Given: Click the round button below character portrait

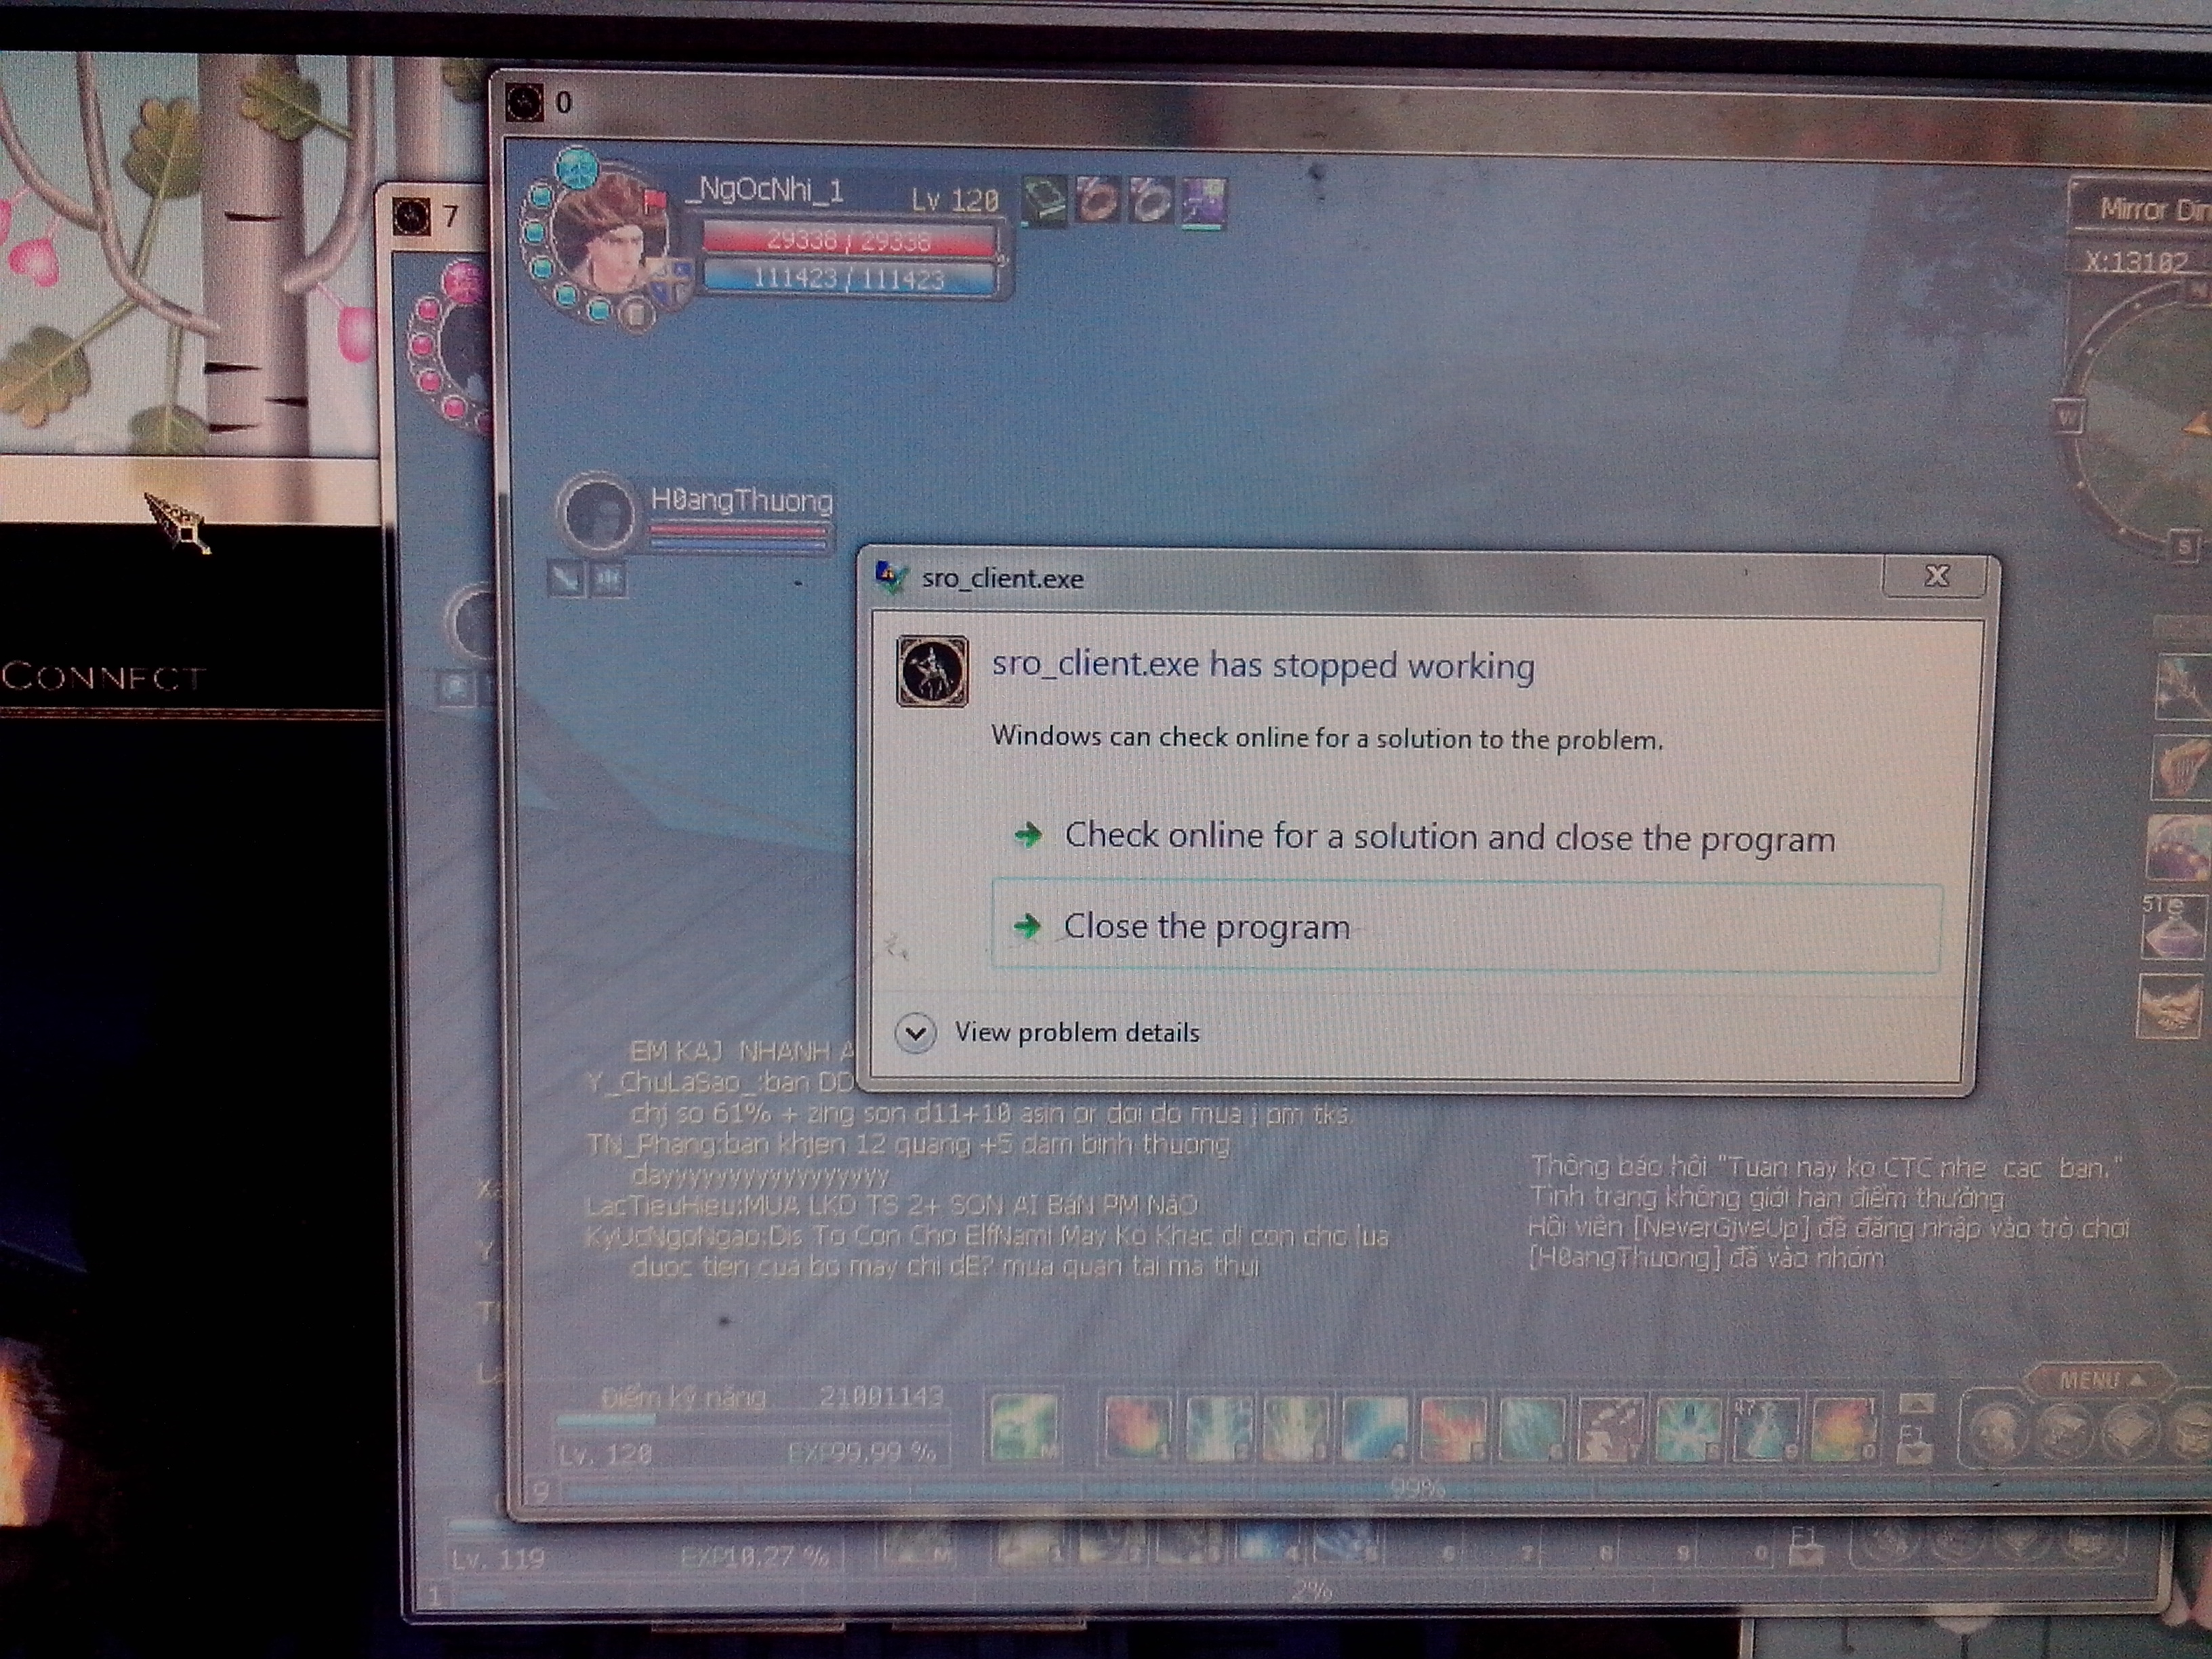Looking at the screenshot, I should pos(636,315).
